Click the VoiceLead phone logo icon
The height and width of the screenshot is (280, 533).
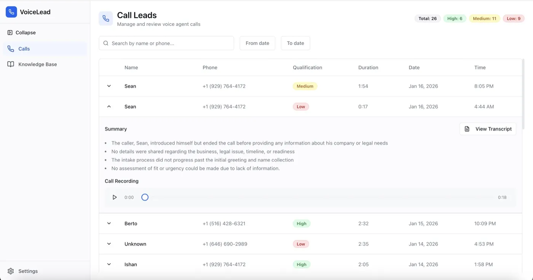point(11,12)
